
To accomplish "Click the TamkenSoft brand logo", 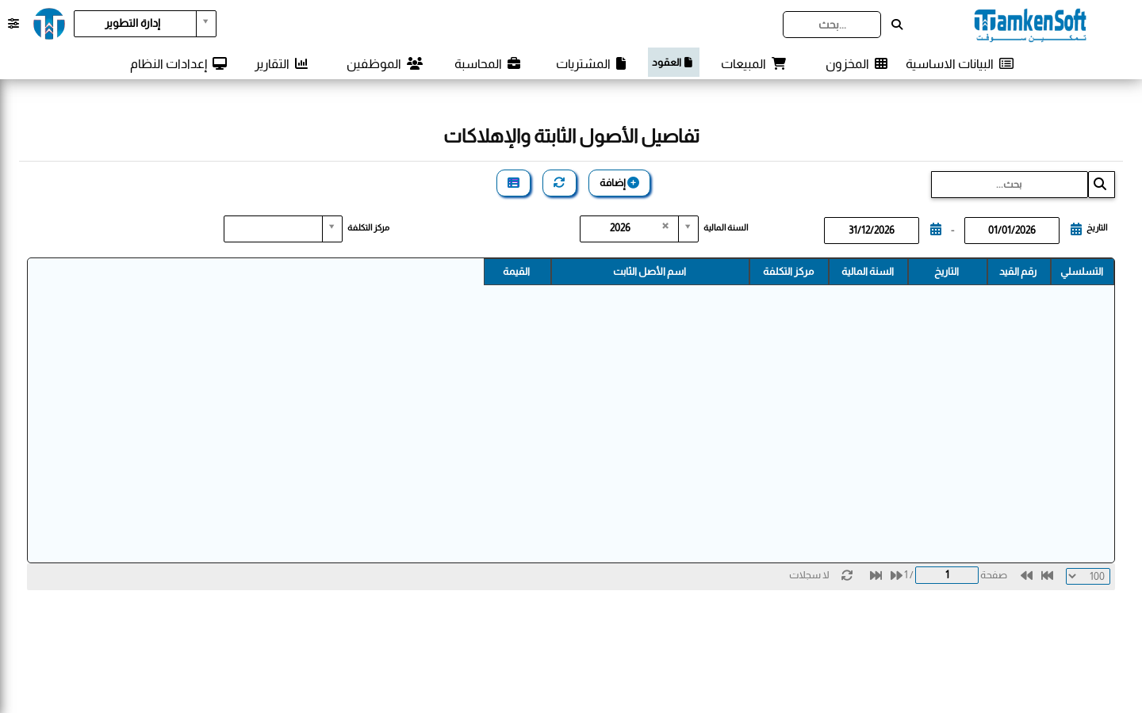I will click(x=1030, y=25).
